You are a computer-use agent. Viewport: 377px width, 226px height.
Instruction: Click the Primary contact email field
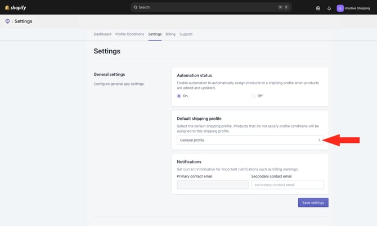point(213,185)
